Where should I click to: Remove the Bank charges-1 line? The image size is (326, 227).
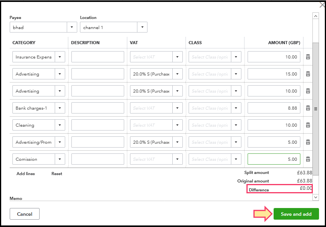tap(308, 108)
